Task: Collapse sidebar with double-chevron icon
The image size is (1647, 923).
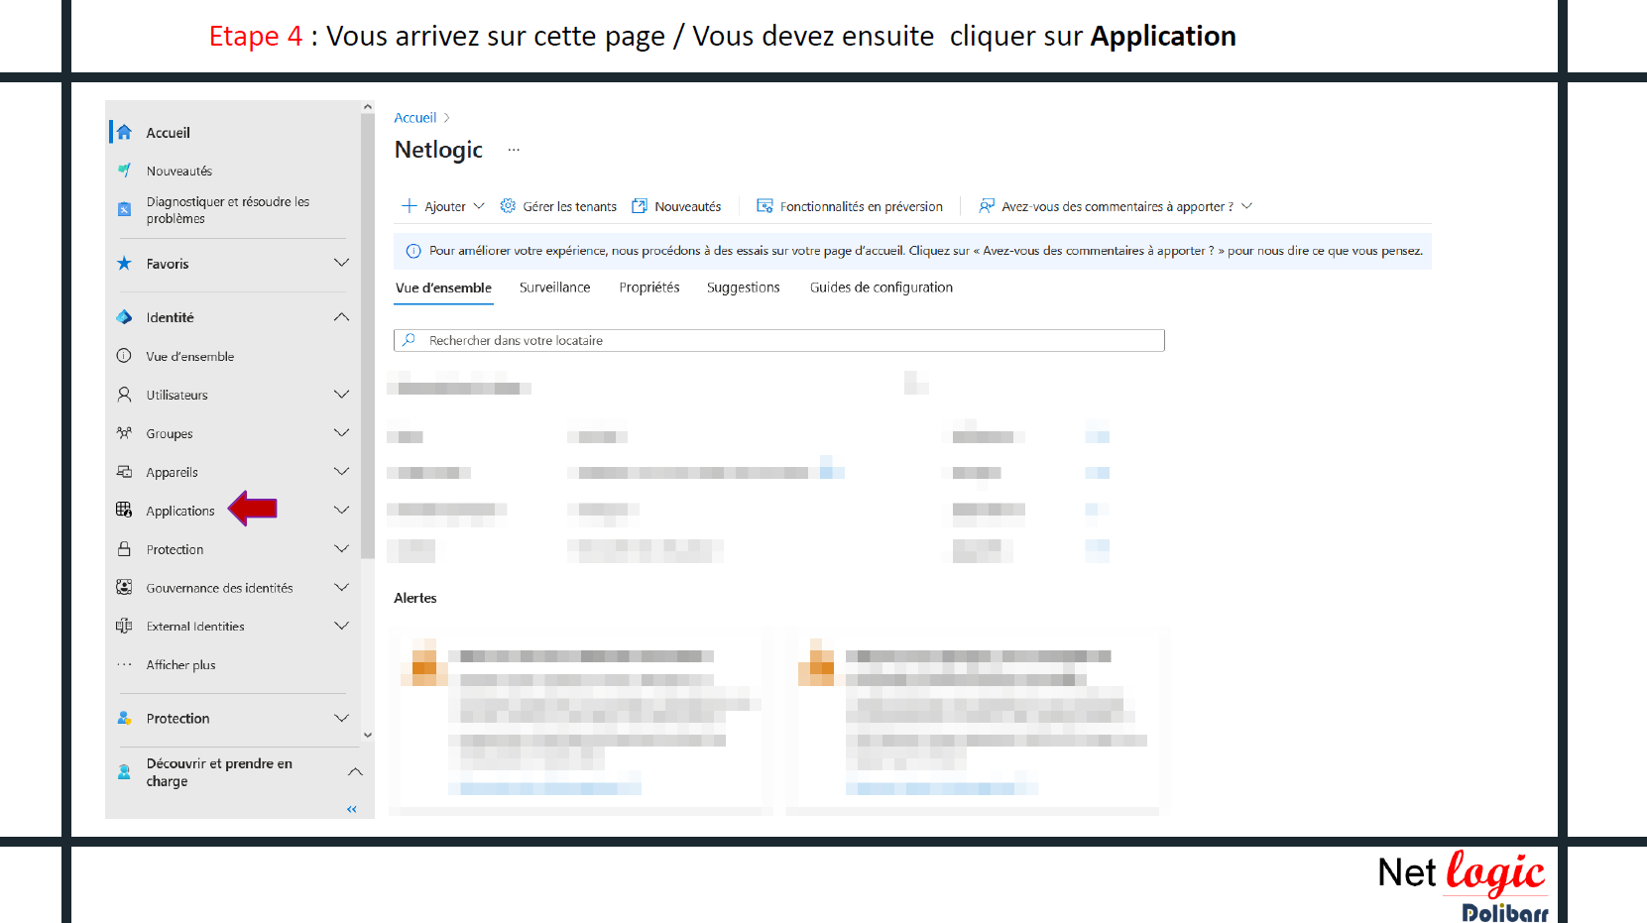Action: point(351,809)
